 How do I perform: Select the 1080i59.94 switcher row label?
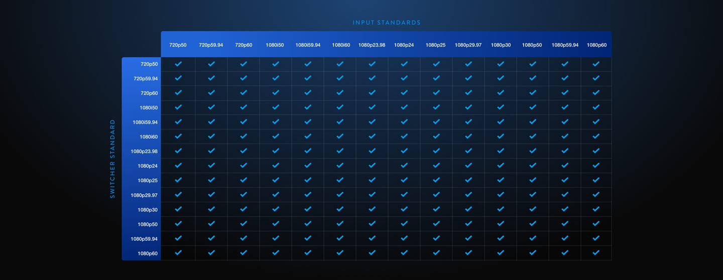[x=145, y=122]
